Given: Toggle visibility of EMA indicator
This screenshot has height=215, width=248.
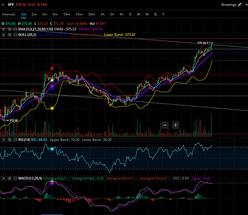Looking at the screenshot, I should point(9,29).
